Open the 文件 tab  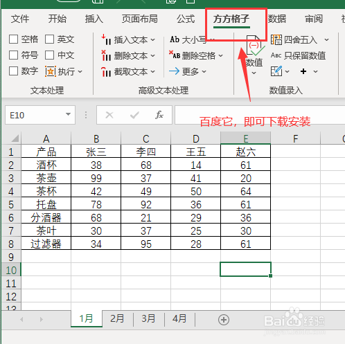(20, 19)
